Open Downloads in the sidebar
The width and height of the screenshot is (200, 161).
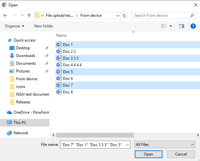pyautogui.click(x=26, y=56)
